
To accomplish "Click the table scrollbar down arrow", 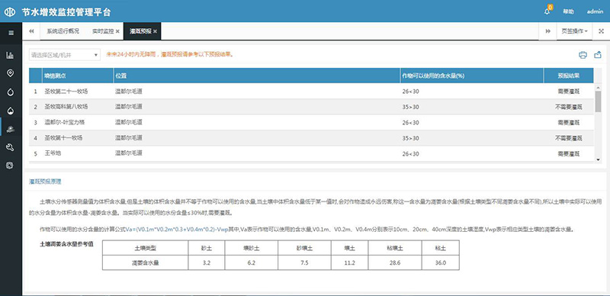I will [x=598, y=159].
